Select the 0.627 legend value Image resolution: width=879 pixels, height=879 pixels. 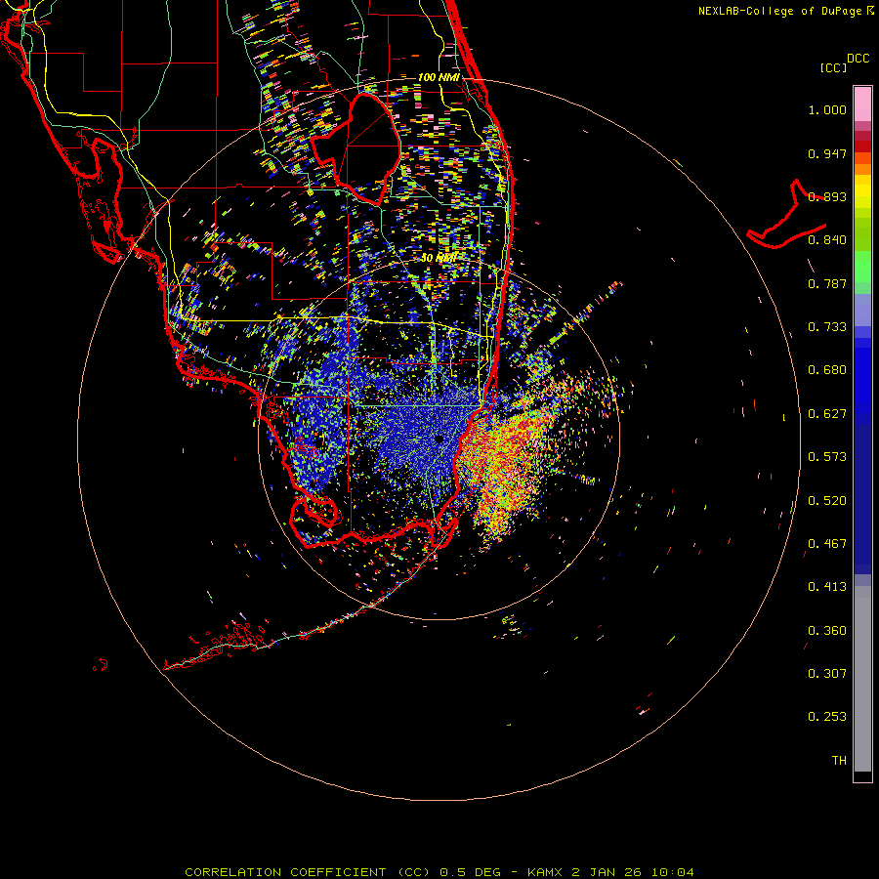(827, 414)
